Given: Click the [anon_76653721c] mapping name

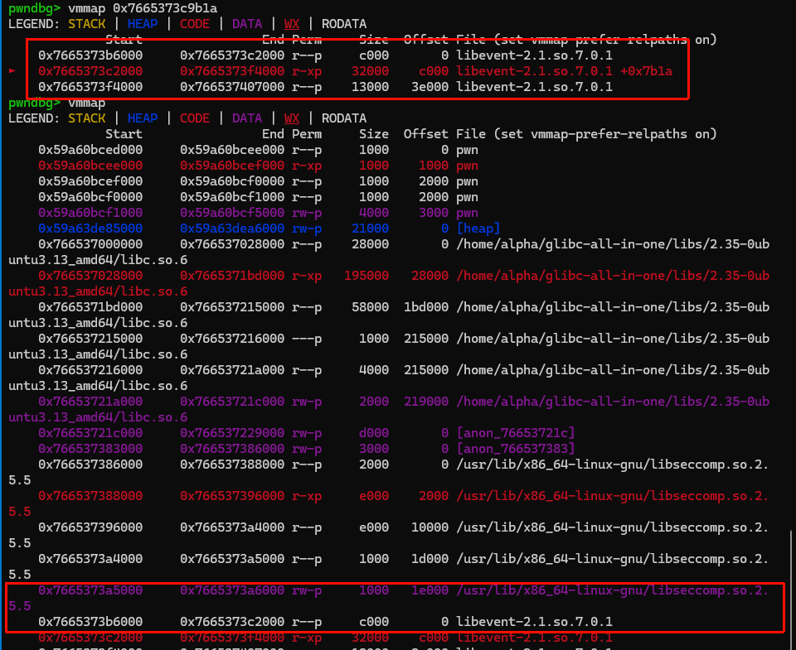Looking at the screenshot, I should point(515,433).
